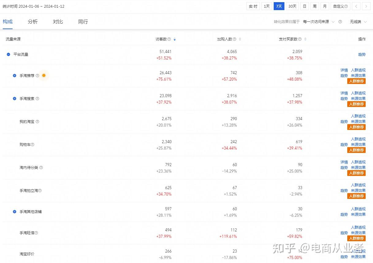Open 详情 for 手淘推荐 row
The height and width of the screenshot is (263, 373).
coord(344,70)
